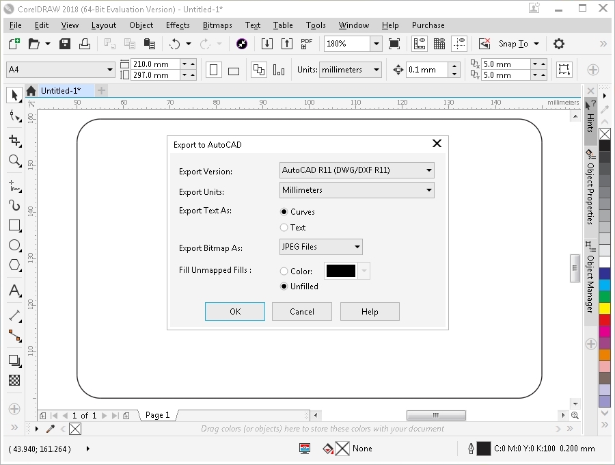The height and width of the screenshot is (465, 615).
Task: Open zoom level 180% dropdown
Action: 376,44
